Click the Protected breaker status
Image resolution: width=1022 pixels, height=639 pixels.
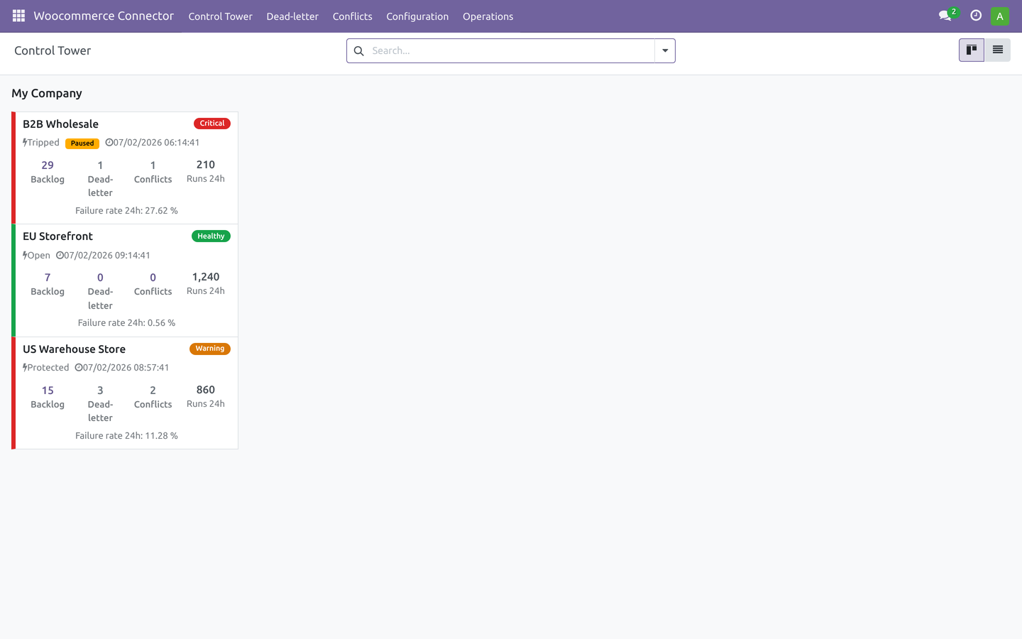pos(46,368)
